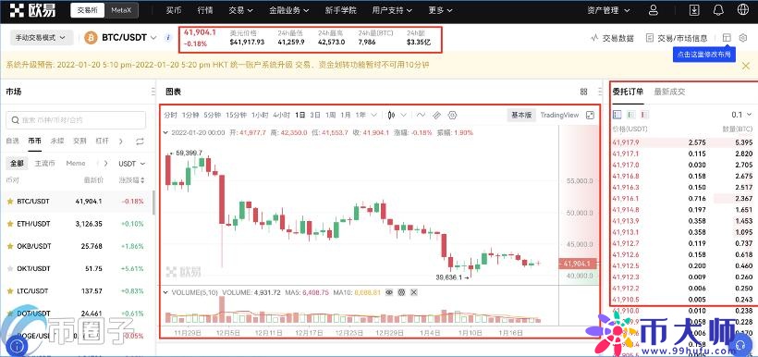
Task: Expand the 金融业务 menu dropdown
Action: (289, 10)
